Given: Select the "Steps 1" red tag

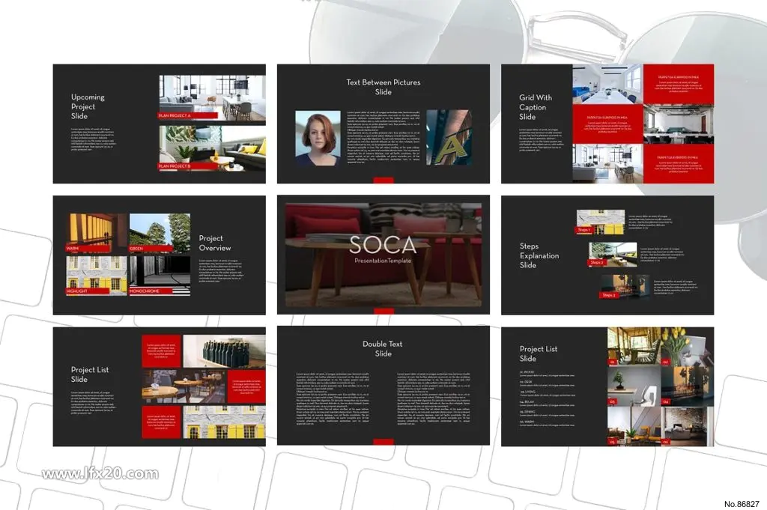Looking at the screenshot, I should click(x=584, y=230).
